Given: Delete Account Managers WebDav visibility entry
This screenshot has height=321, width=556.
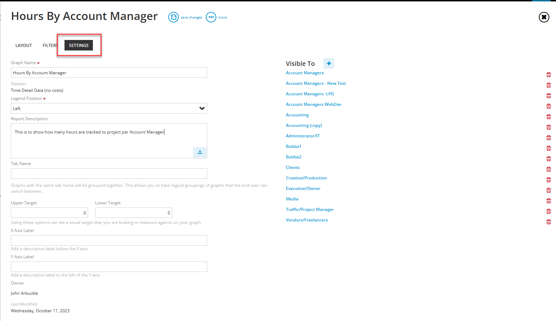Looking at the screenshot, I should pyautogui.click(x=549, y=106).
